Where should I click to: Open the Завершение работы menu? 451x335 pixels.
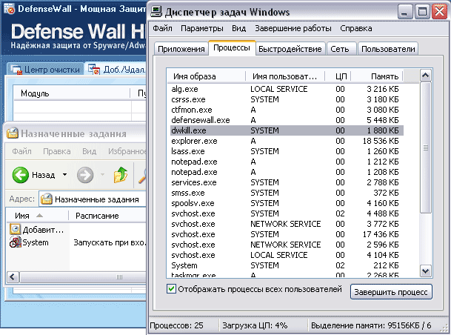(293, 28)
